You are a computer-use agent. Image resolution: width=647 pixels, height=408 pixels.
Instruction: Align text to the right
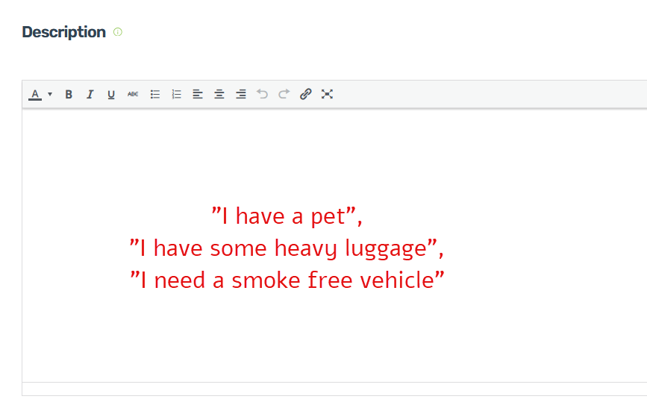point(241,94)
